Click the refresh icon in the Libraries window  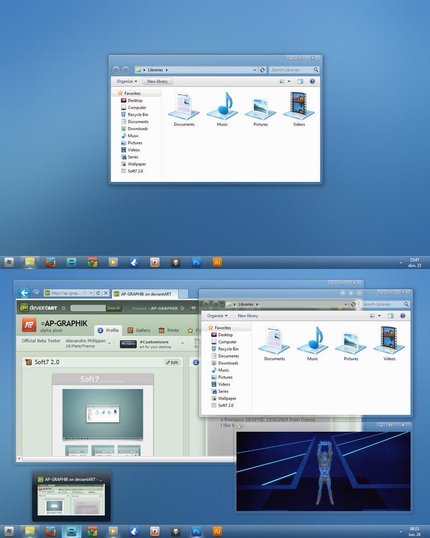coord(353,303)
